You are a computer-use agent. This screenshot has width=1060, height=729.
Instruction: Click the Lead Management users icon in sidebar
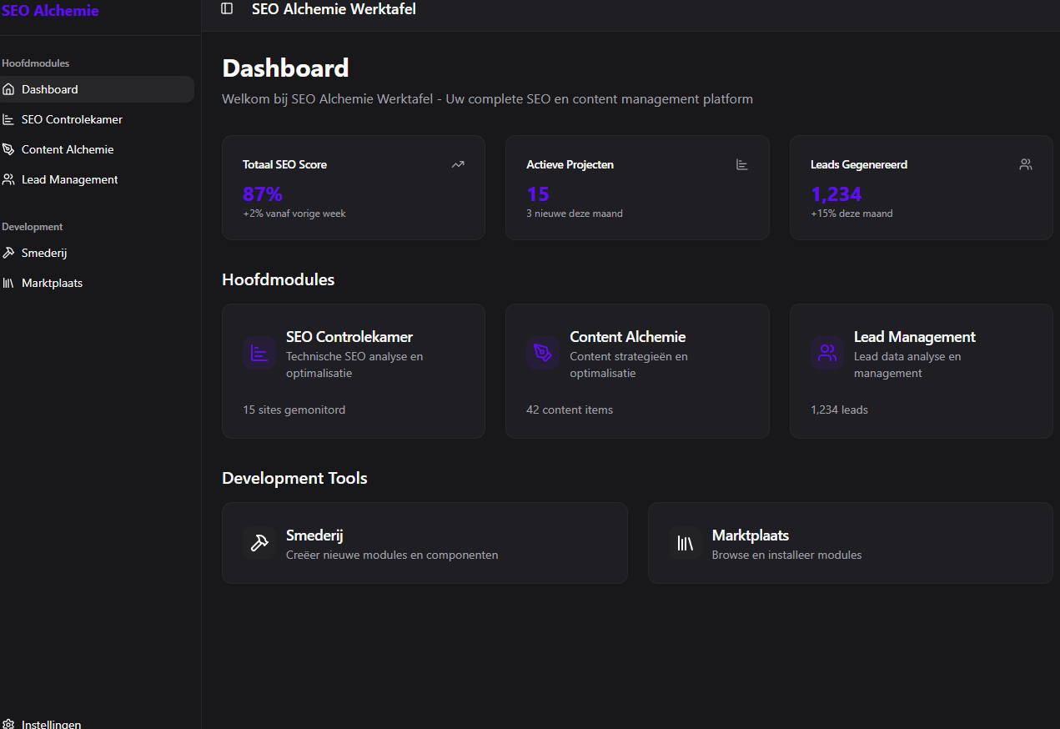tap(8, 179)
